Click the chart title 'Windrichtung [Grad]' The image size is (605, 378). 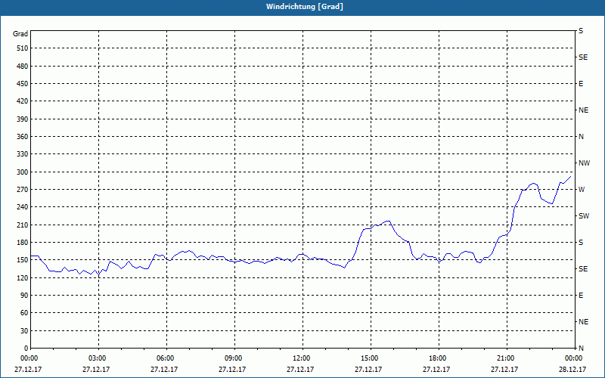pyautogui.click(x=305, y=7)
